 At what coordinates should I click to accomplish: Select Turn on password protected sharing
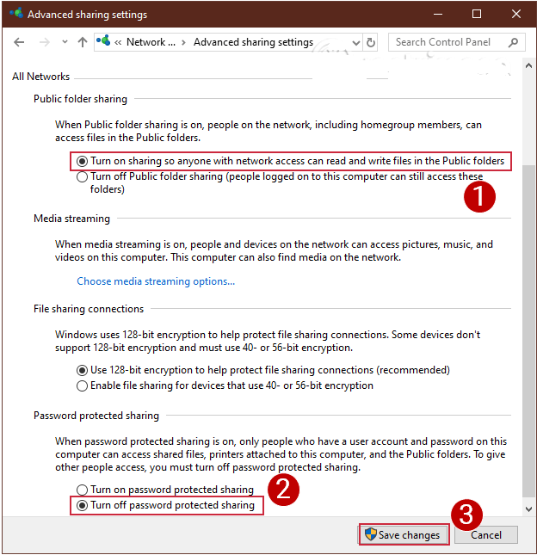tap(165, 490)
